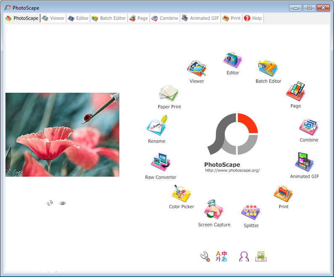Click PhotoScape app icon in title bar

[x=8, y=8]
